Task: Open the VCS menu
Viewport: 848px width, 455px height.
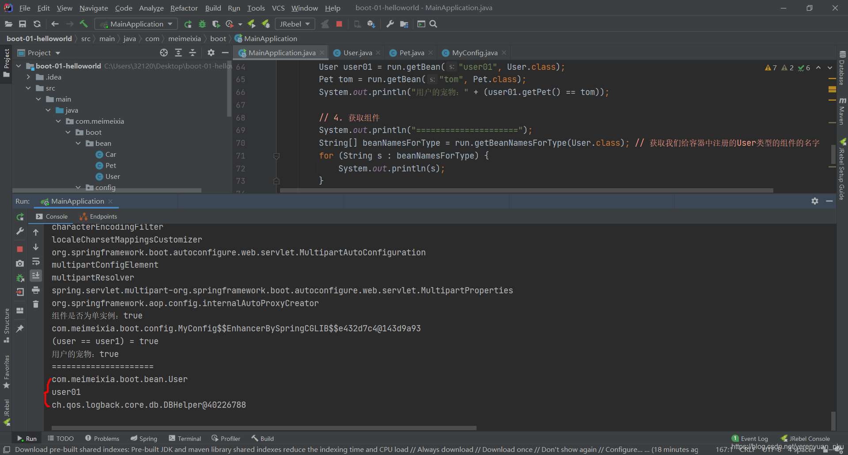Action: [x=278, y=8]
